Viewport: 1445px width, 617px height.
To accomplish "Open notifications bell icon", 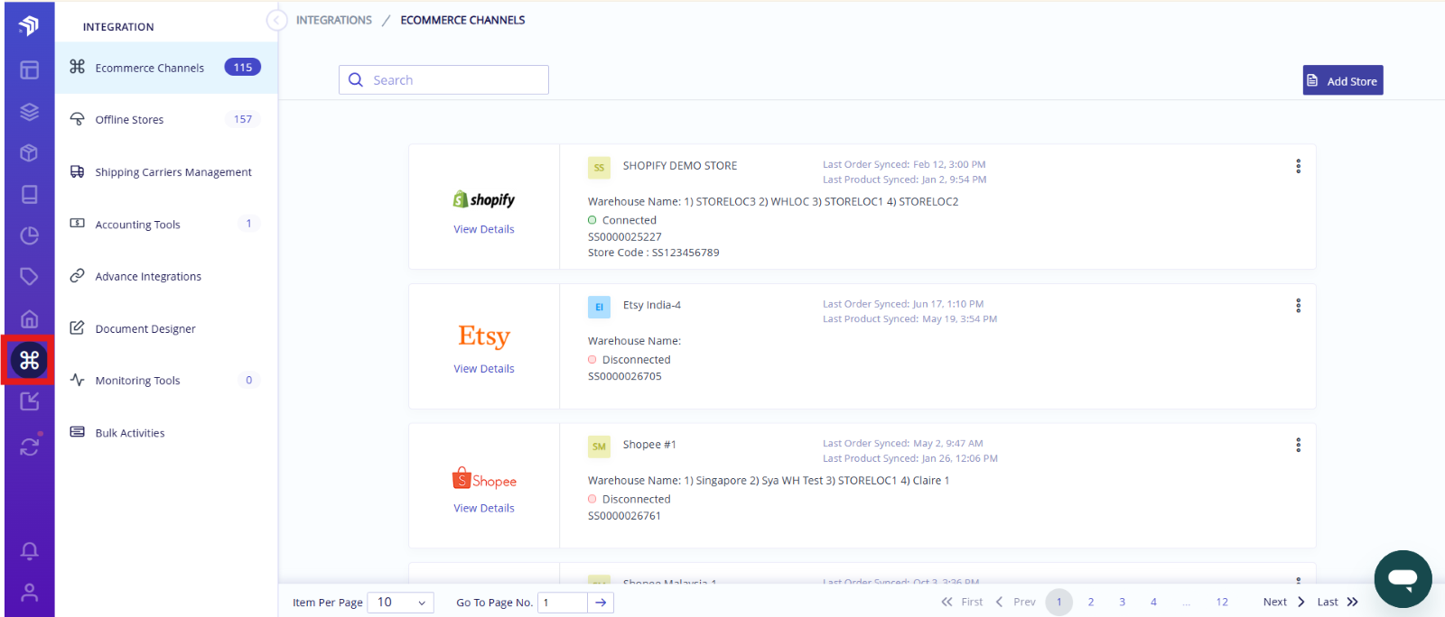I will (29, 550).
